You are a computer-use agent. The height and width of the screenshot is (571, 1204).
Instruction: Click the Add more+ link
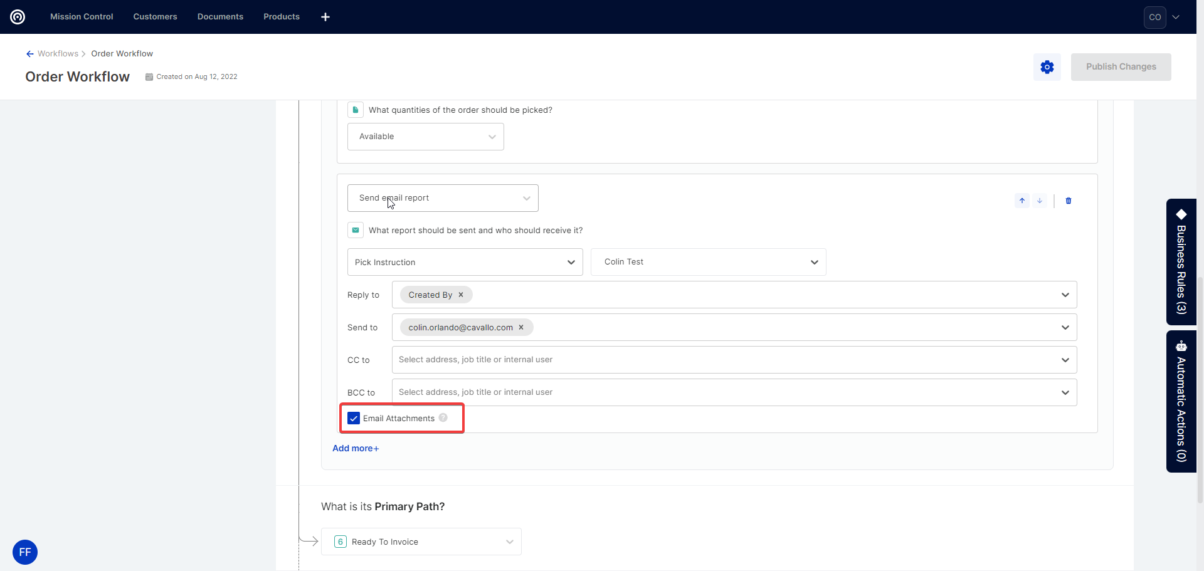(x=356, y=448)
